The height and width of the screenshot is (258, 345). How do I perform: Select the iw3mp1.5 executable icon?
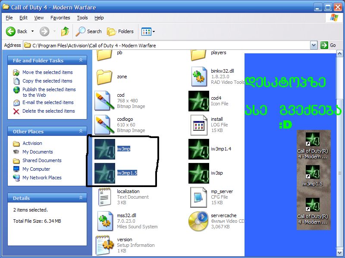pyautogui.click(x=105, y=173)
